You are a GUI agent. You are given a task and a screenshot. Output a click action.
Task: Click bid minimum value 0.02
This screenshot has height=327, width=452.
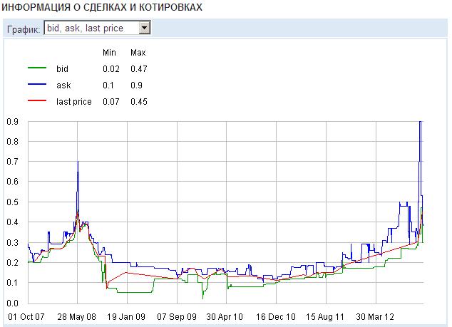111,69
